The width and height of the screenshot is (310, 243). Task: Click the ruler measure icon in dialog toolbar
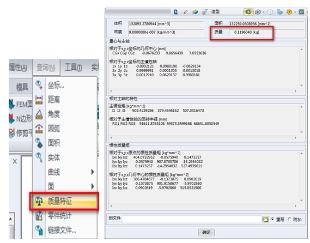(x=185, y=12)
